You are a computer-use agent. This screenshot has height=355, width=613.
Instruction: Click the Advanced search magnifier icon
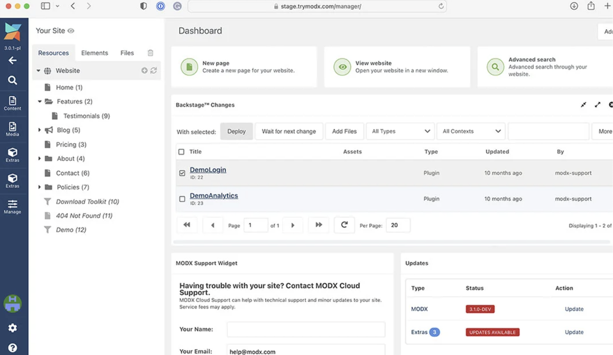pyautogui.click(x=495, y=67)
